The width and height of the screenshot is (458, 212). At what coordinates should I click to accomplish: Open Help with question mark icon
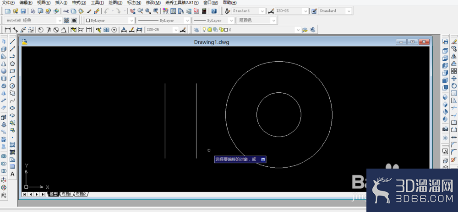click(214, 11)
